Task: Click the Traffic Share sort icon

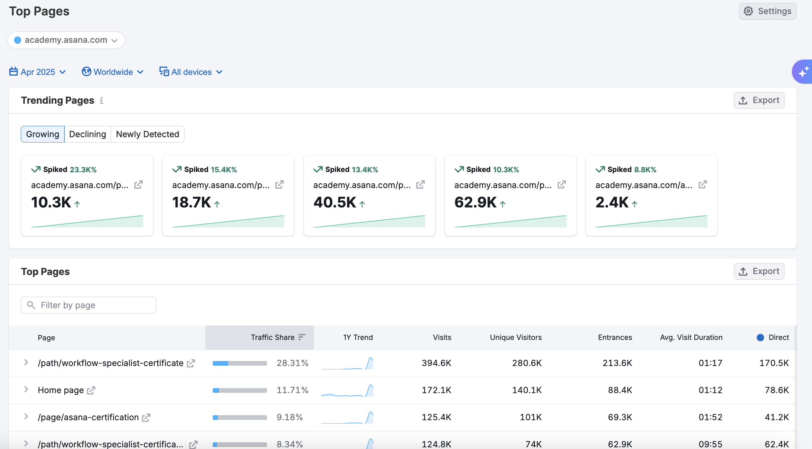Action: 302,337
